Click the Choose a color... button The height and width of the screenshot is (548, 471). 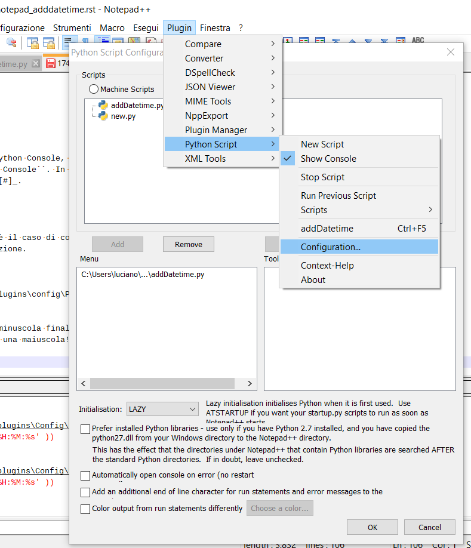[279, 508]
